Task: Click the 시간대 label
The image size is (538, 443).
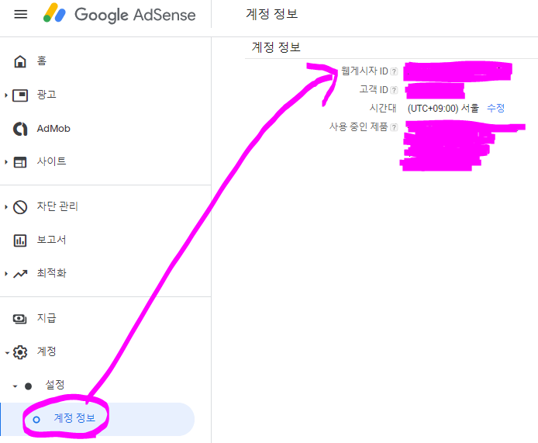Action: pos(383,108)
